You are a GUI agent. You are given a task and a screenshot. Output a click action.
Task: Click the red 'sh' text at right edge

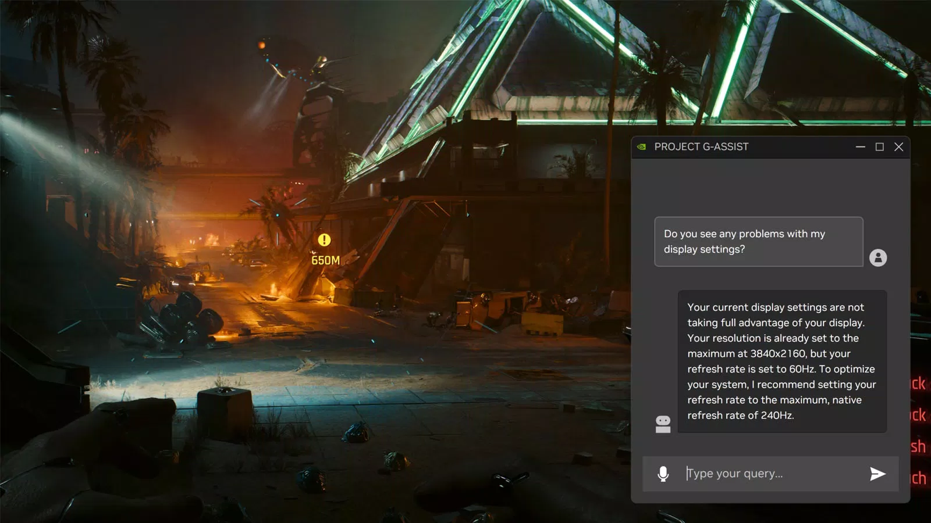[918, 446]
